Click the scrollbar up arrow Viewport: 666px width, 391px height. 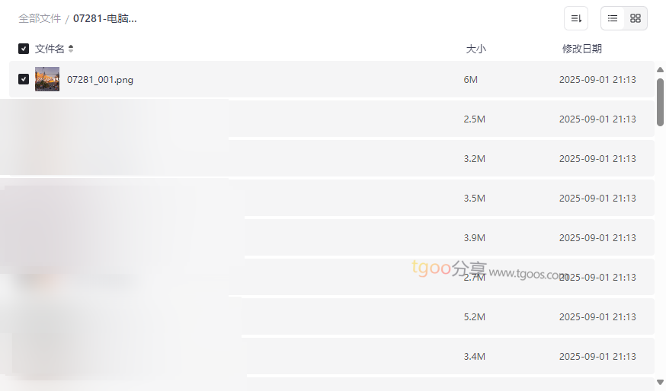coord(660,70)
